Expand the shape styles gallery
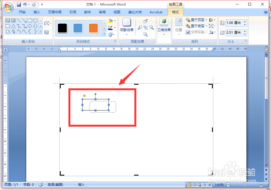This screenshot has height=190, width=271. (x=104, y=34)
